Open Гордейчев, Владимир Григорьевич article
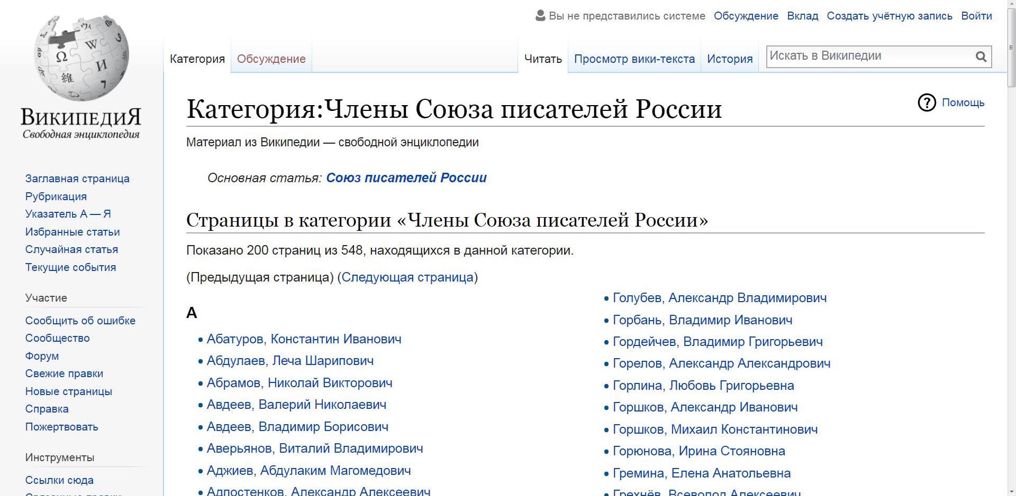 click(x=718, y=342)
